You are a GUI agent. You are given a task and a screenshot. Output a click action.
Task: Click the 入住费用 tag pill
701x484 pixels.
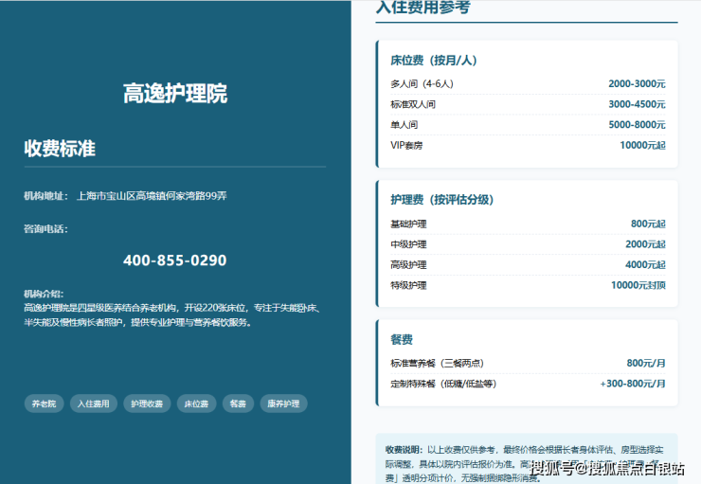tap(94, 403)
